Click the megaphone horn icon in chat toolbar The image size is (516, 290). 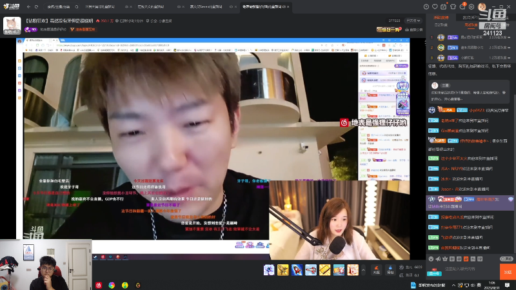tap(438, 259)
